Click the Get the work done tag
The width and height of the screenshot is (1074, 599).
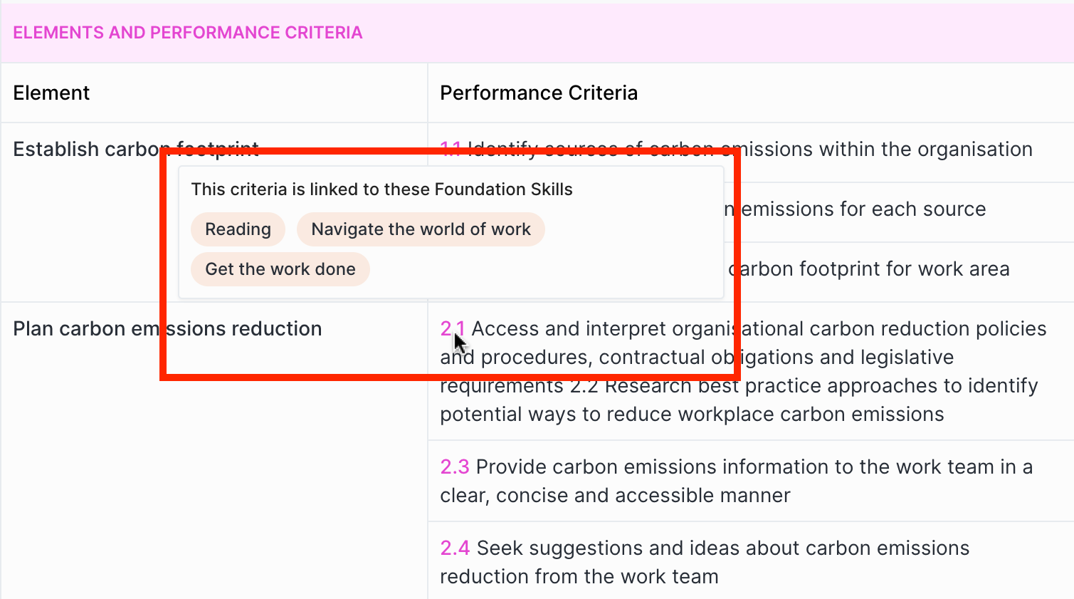pyautogui.click(x=280, y=269)
